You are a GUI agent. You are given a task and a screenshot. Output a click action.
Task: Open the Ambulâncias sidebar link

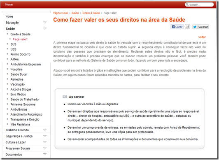click(19, 109)
